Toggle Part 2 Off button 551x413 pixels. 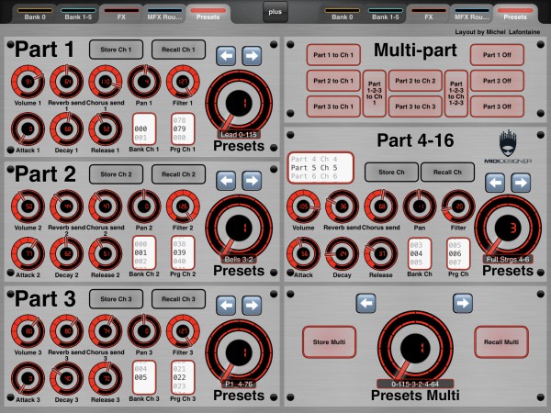497,81
